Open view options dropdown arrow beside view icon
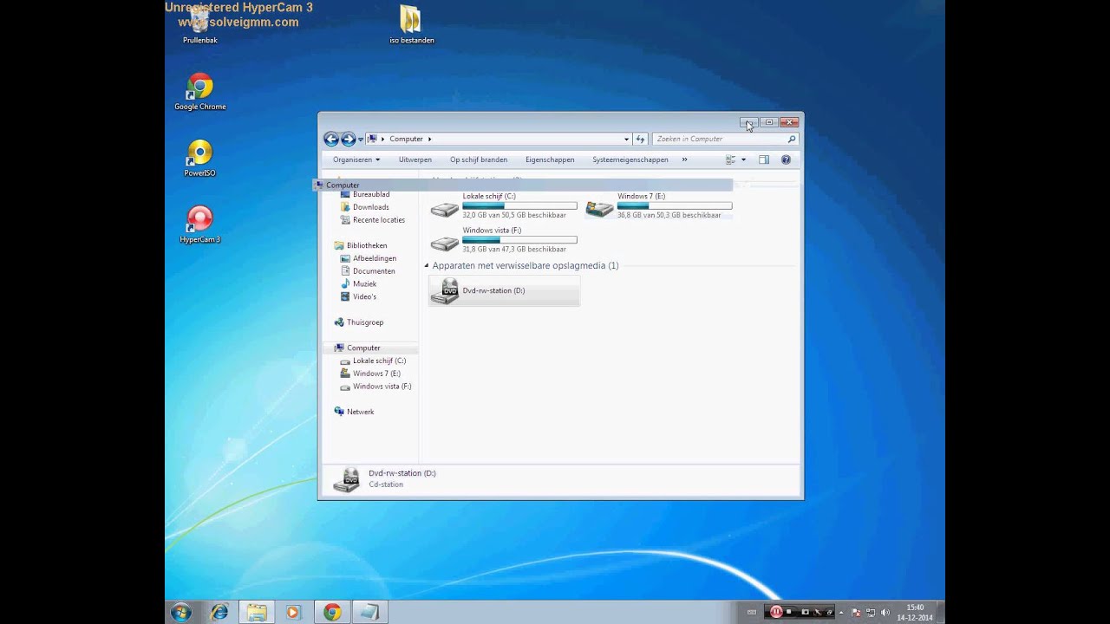 coord(743,159)
